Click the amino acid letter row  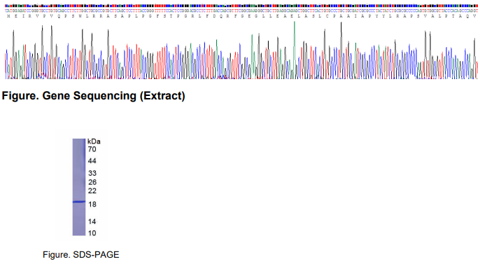tap(241, 16)
